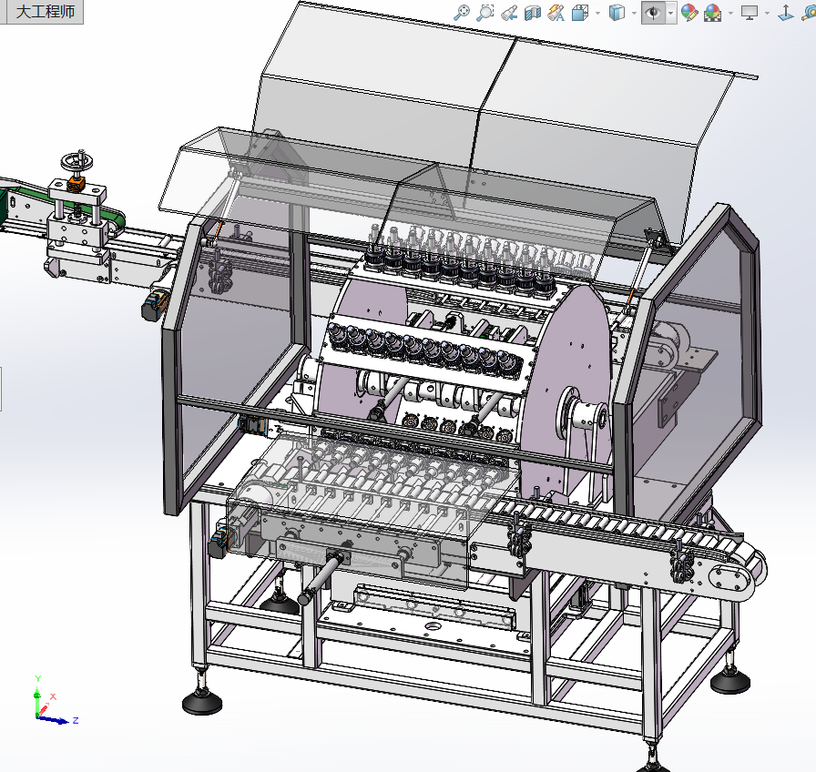816x772 pixels.
Task: Expand the Display Style dropdown arrow
Action: tap(635, 13)
